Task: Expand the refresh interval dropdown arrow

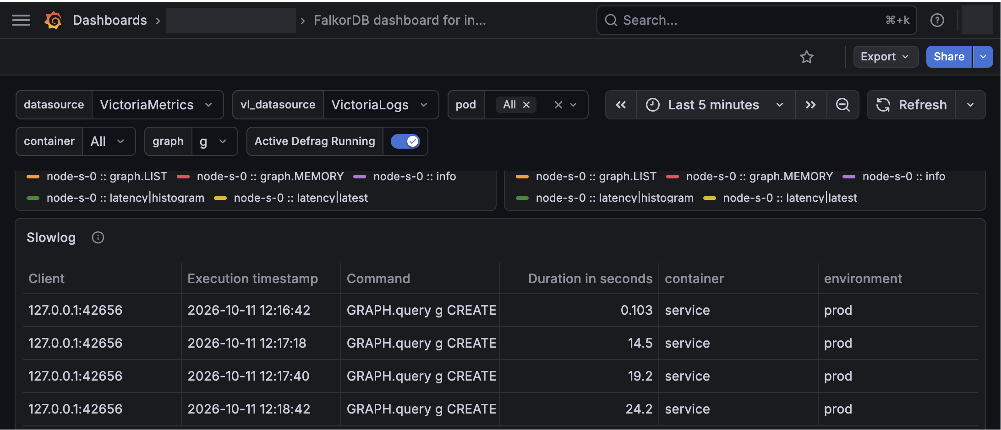Action: (970, 105)
